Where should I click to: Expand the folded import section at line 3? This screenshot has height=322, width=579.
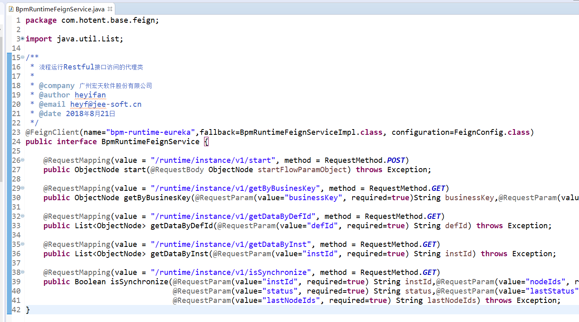coord(22,39)
